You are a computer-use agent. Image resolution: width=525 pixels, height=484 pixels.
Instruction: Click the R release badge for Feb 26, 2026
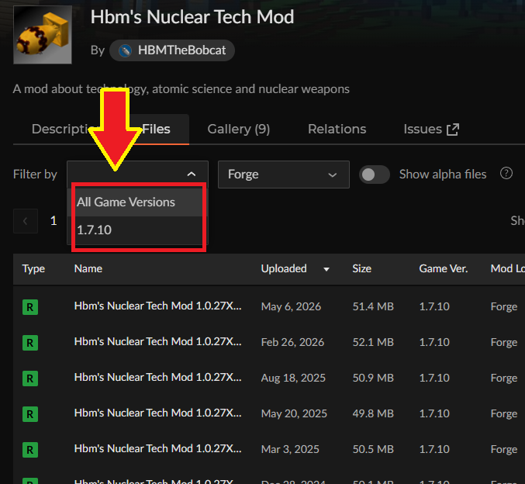pyautogui.click(x=30, y=343)
